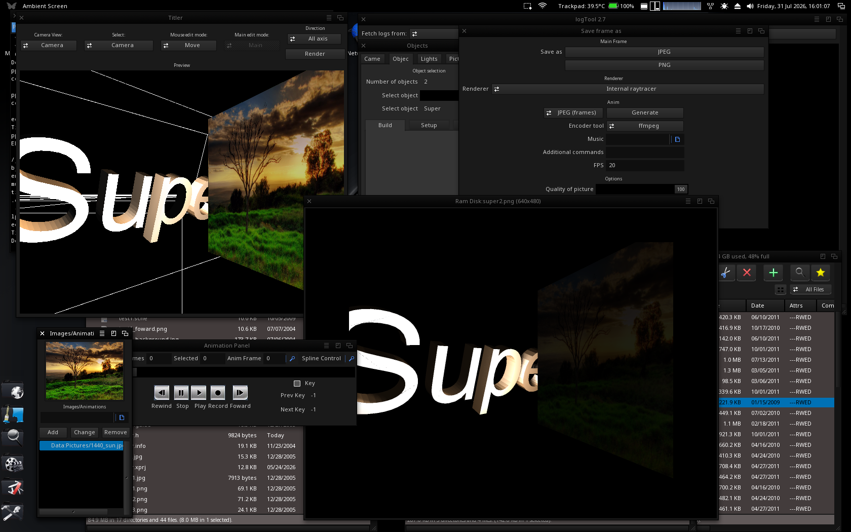Click the red X delete icon
This screenshot has height=532, width=851.
[747, 273]
